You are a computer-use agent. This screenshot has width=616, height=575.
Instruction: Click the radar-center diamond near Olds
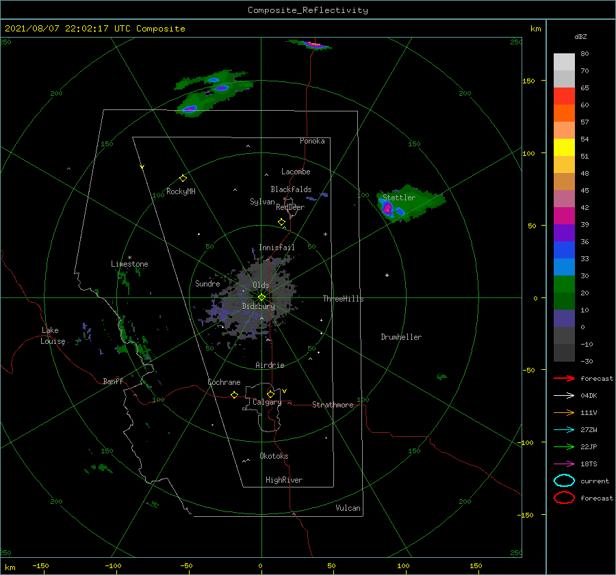pos(261,297)
